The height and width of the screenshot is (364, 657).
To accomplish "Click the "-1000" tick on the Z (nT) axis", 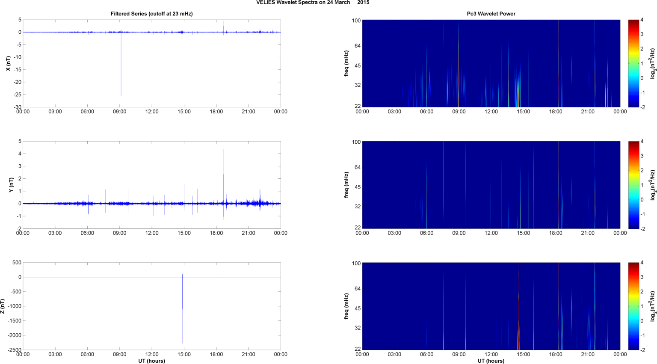I will click(14, 306).
